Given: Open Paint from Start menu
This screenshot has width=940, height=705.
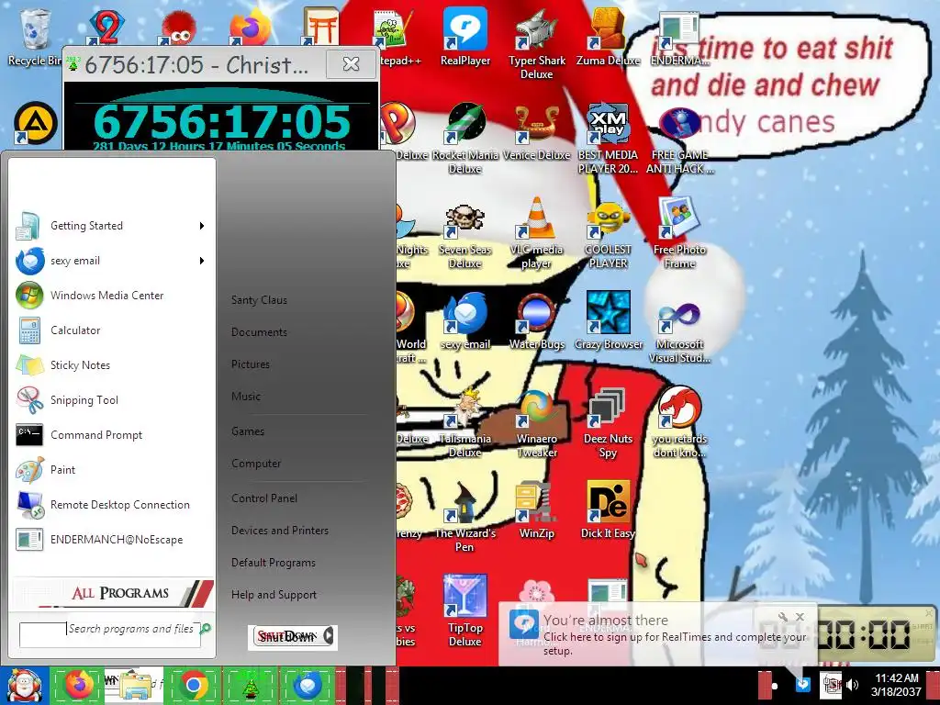Looking at the screenshot, I should click(x=112, y=470).
